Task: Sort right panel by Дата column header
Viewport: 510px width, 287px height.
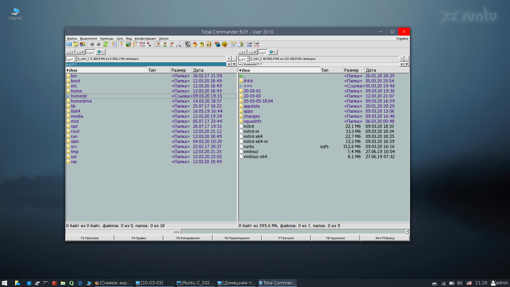Action: 387,70
